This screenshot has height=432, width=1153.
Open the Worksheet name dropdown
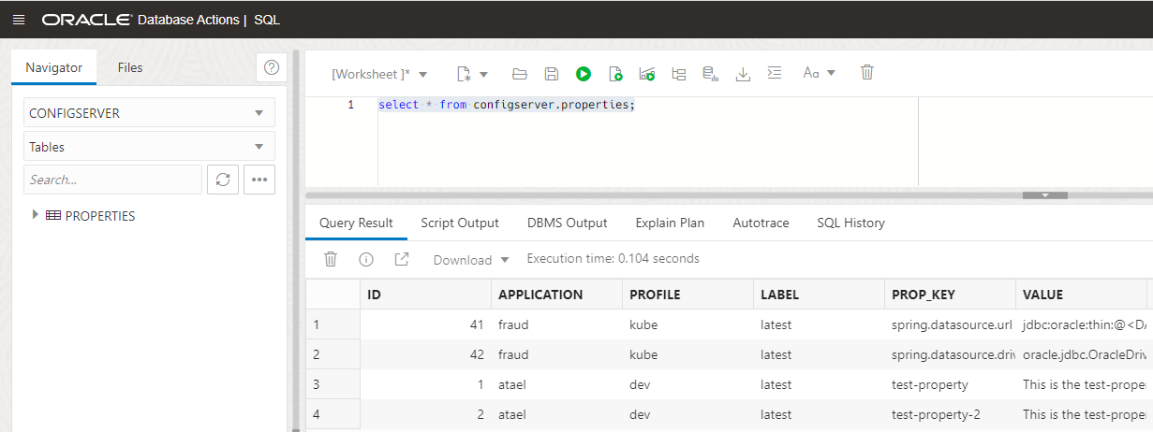coord(379,73)
